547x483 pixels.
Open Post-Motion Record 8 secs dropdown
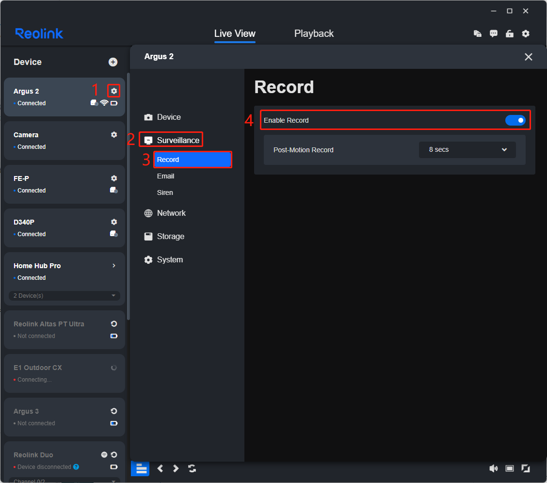467,150
